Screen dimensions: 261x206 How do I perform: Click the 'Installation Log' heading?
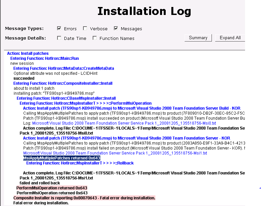coord(144,11)
